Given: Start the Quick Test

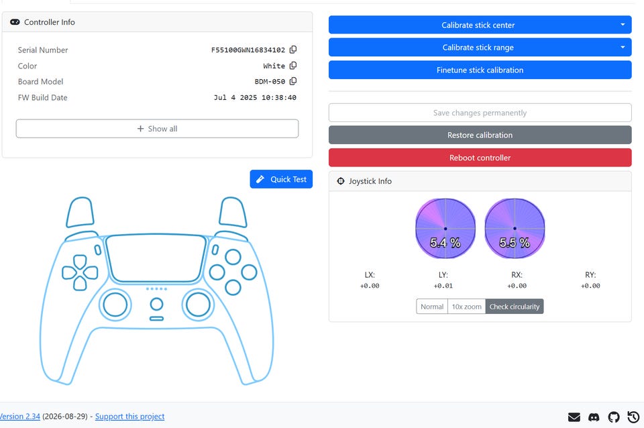Looking at the screenshot, I should click(x=281, y=179).
